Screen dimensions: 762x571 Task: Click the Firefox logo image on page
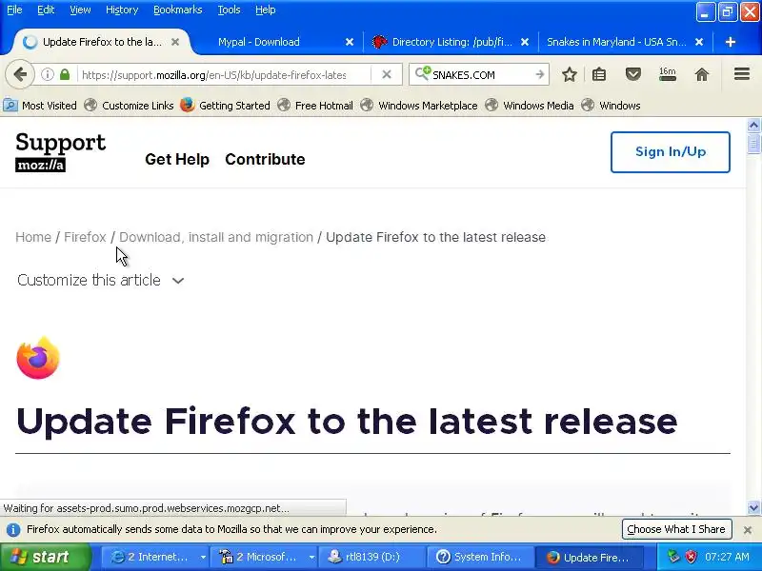coord(38,358)
